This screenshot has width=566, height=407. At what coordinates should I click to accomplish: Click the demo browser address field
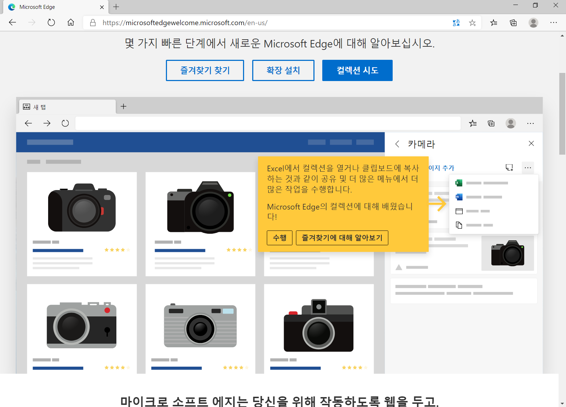coord(268,123)
